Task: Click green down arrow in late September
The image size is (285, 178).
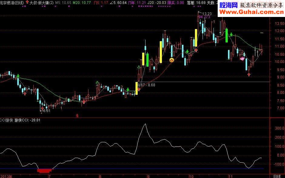Action: click(x=187, y=51)
